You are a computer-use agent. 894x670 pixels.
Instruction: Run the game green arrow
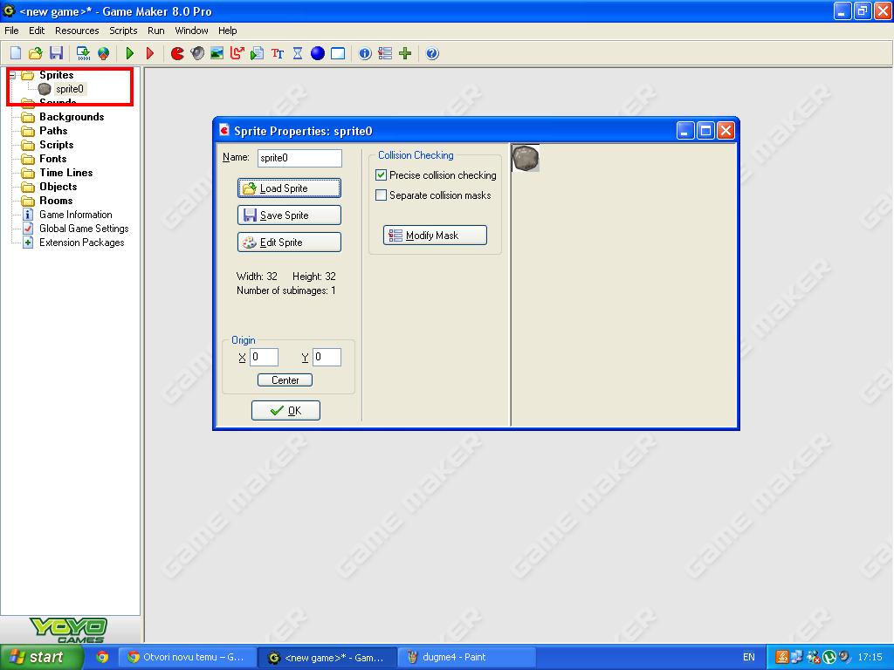130,53
